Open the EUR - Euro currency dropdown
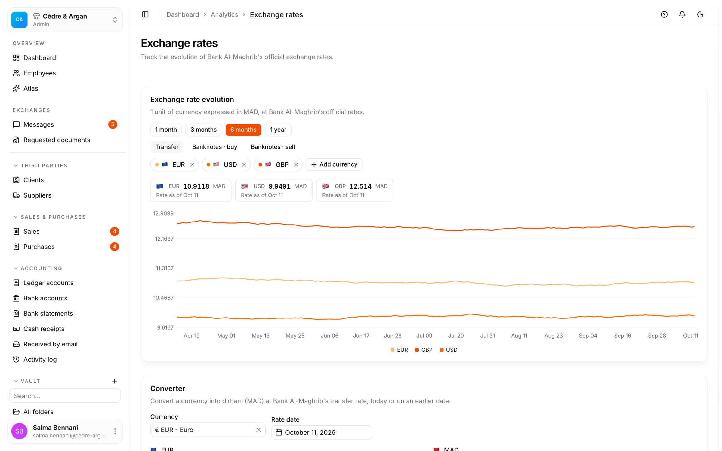 208,430
